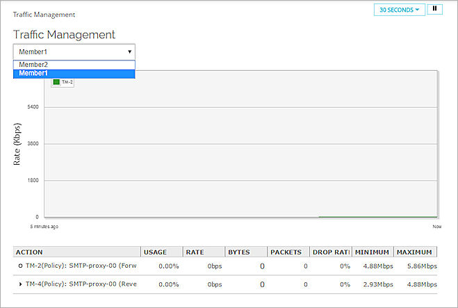The height and width of the screenshot is (308, 458).
Task: Sort table by Rate column
Action: [x=195, y=252]
